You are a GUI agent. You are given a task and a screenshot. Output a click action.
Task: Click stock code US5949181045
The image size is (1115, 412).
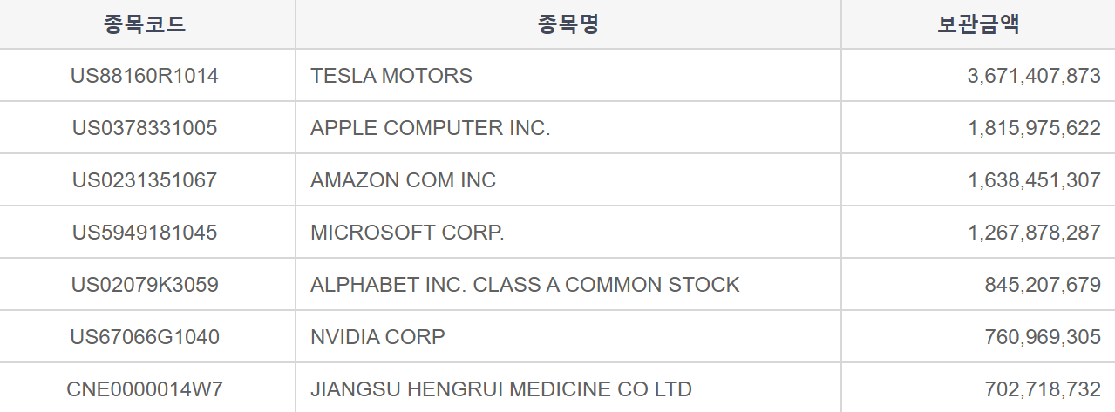pyautogui.click(x=145, y=233)
